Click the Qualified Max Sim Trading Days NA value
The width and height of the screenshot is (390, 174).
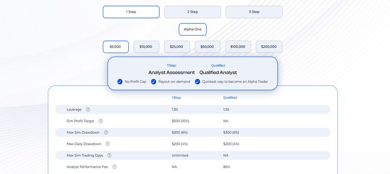(226, 155)
